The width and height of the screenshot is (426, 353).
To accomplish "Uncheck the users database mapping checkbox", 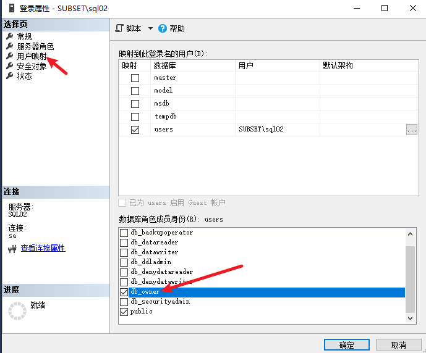I will [135, 130].
